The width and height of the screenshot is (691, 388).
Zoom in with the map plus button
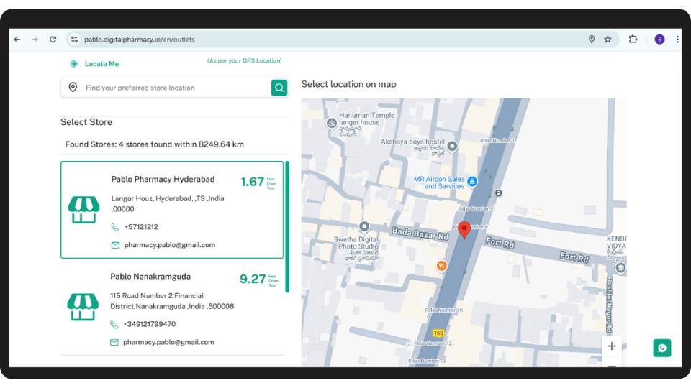coord(612,346)
